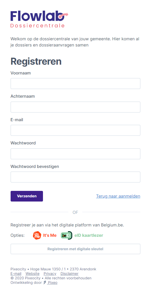Click the Wachtwoord password field
The width and height of the screenshot is (149, 295).
click(75, 154)
